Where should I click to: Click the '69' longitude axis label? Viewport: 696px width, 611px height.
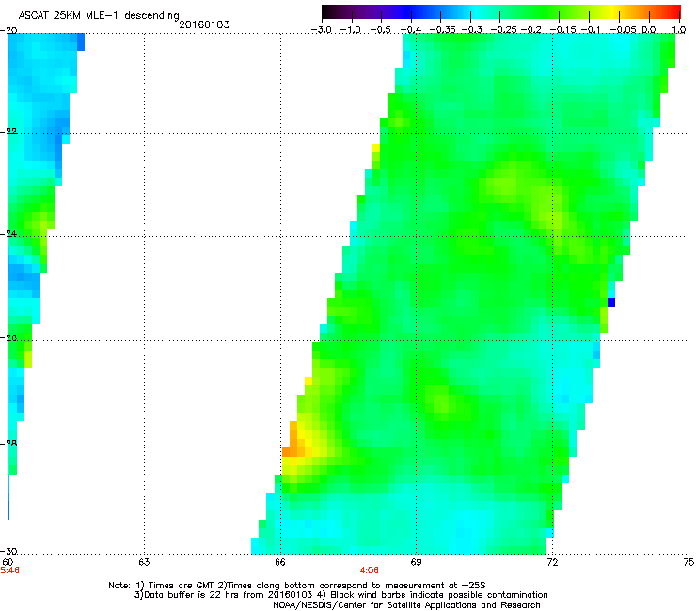pos(416,562)
